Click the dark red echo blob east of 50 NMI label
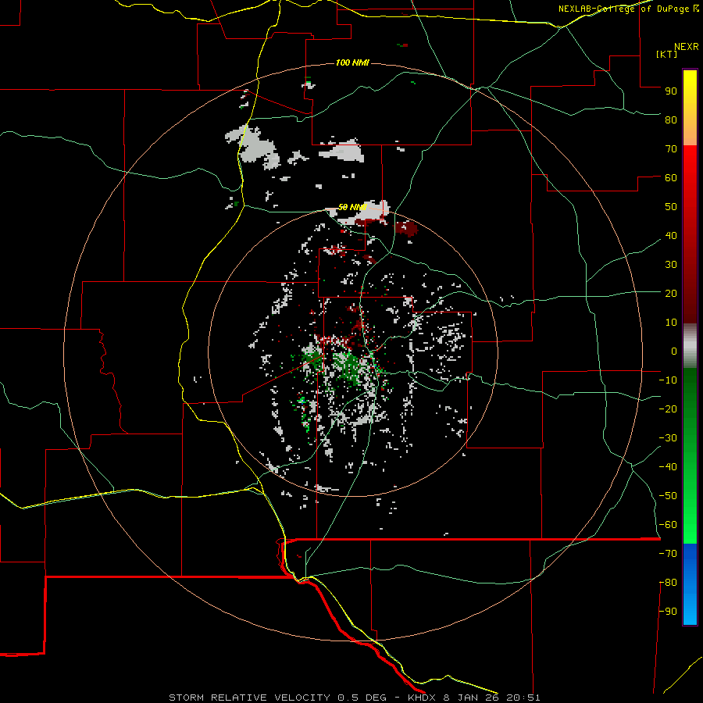 (x=407, y=228)
